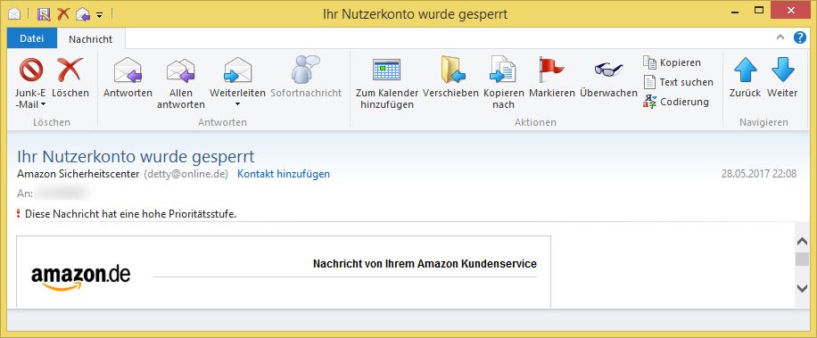Click the amazon.de logo in message
Screen dimensions: 817x338
pyautogui.click(x=81, y=277)
